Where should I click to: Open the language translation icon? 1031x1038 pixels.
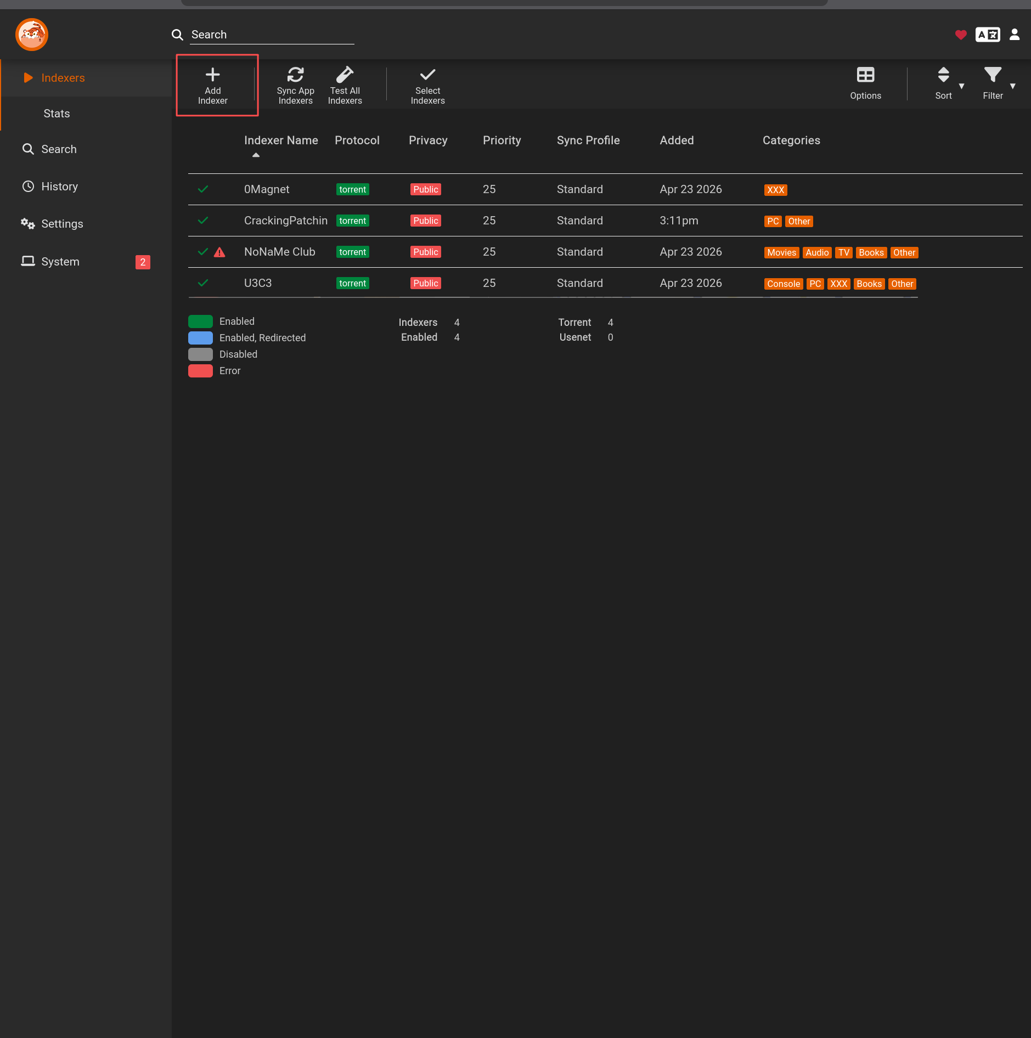coord(988,35)
